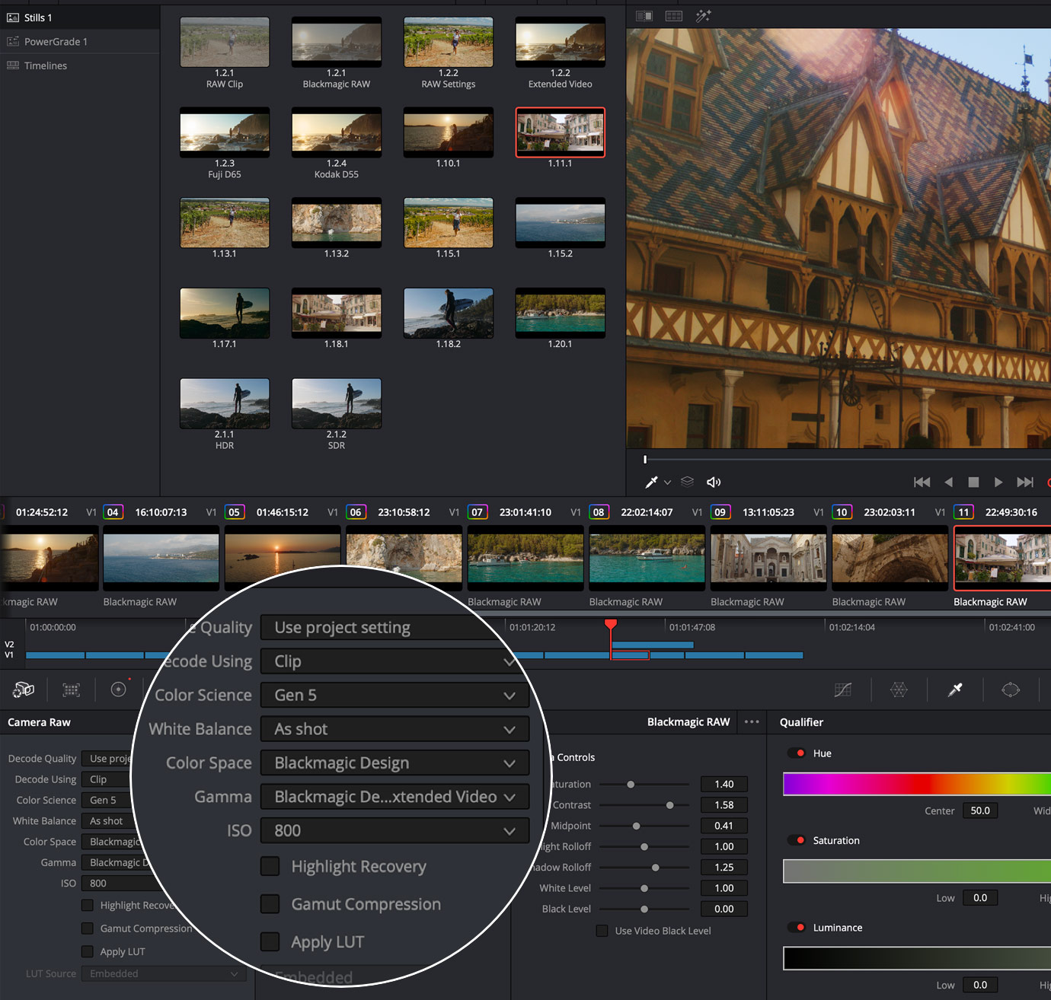Image resolution: width=1051 pixels, height=1000 pixels.
Task: Select the Color Match tool icon
Action: pos(71,689)
